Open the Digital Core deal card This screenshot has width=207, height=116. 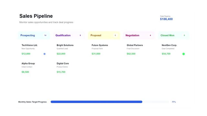(x=69, y=68)
